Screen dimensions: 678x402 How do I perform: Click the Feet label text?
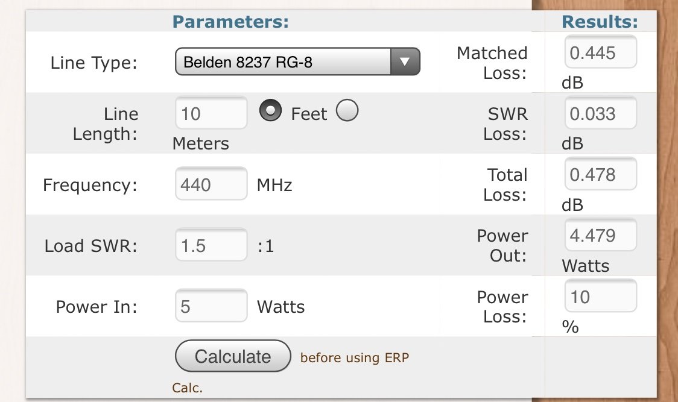tap(309, 114)
